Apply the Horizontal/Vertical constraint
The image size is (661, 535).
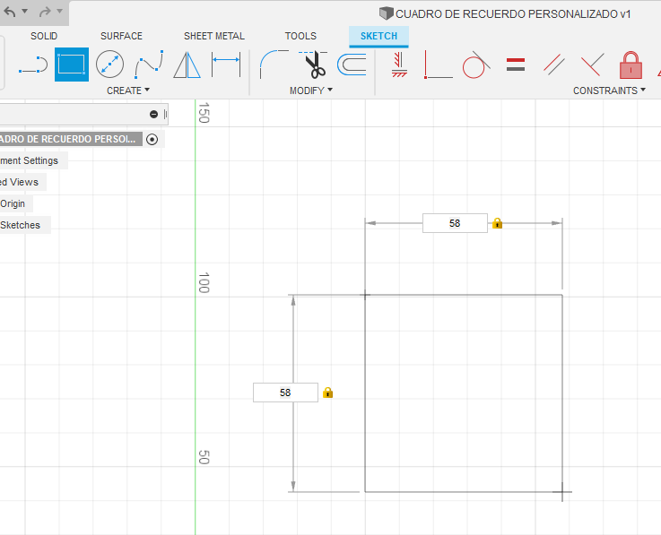click(x=399, y=65)
